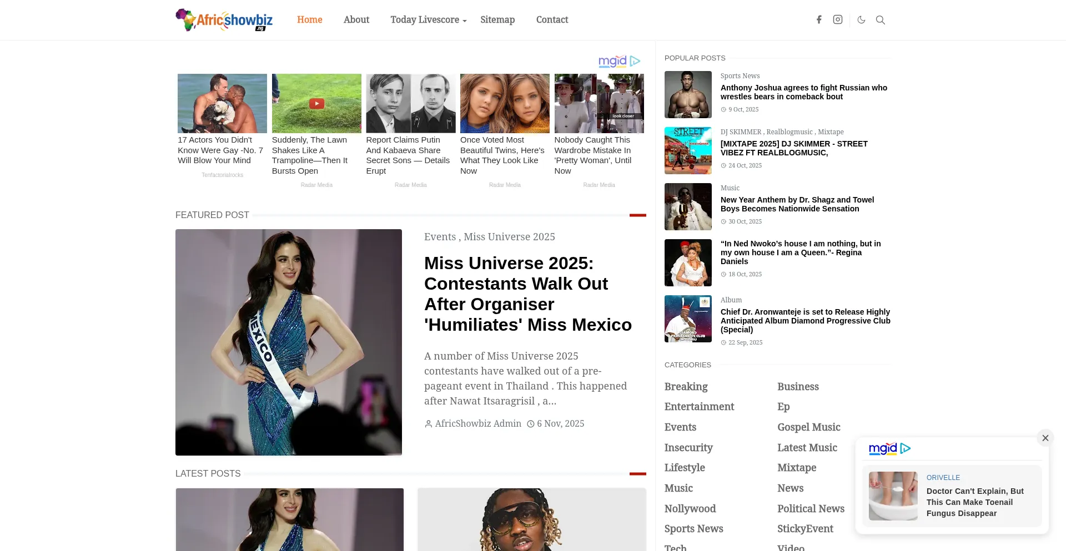The width and height of the screenshot is (1066, 551).
Task: Play the lawn trampoline video ad
Action: [316, 104]
